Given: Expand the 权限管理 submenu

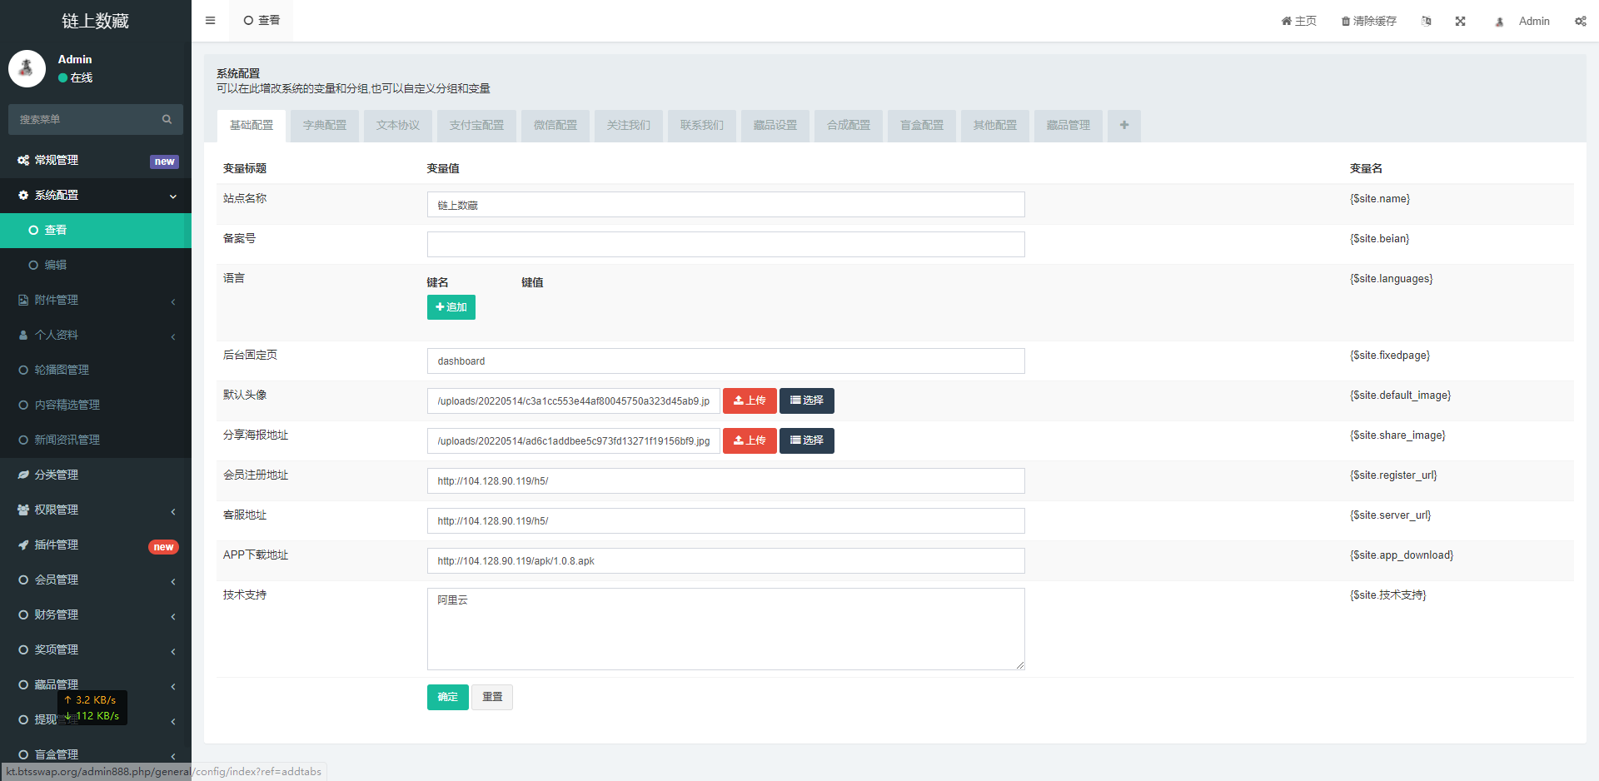Looking at the screenshot, I should [56, 510].
